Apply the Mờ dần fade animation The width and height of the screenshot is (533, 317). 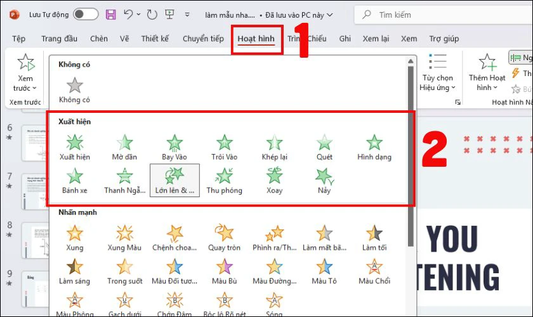(124, 148)
